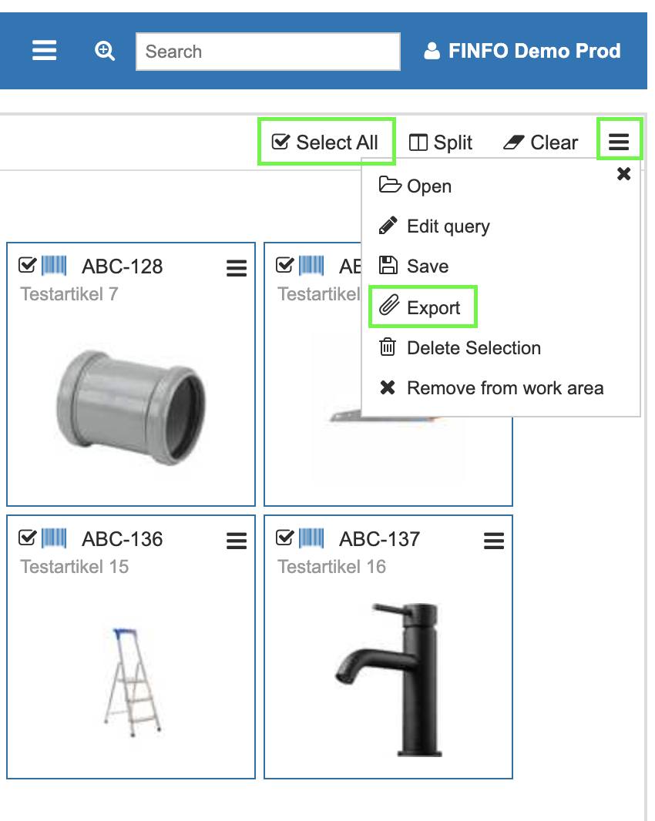Click the Clear button
This screenshot has height=821, width=655.
click(x=540, y=142)
